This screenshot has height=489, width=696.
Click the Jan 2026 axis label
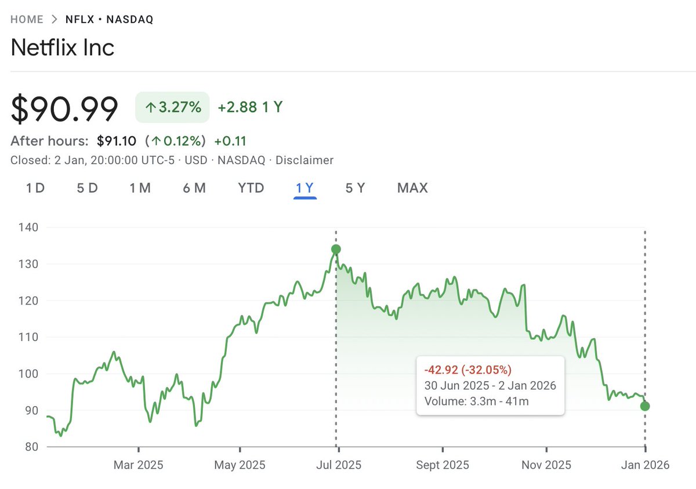point(645,465)
